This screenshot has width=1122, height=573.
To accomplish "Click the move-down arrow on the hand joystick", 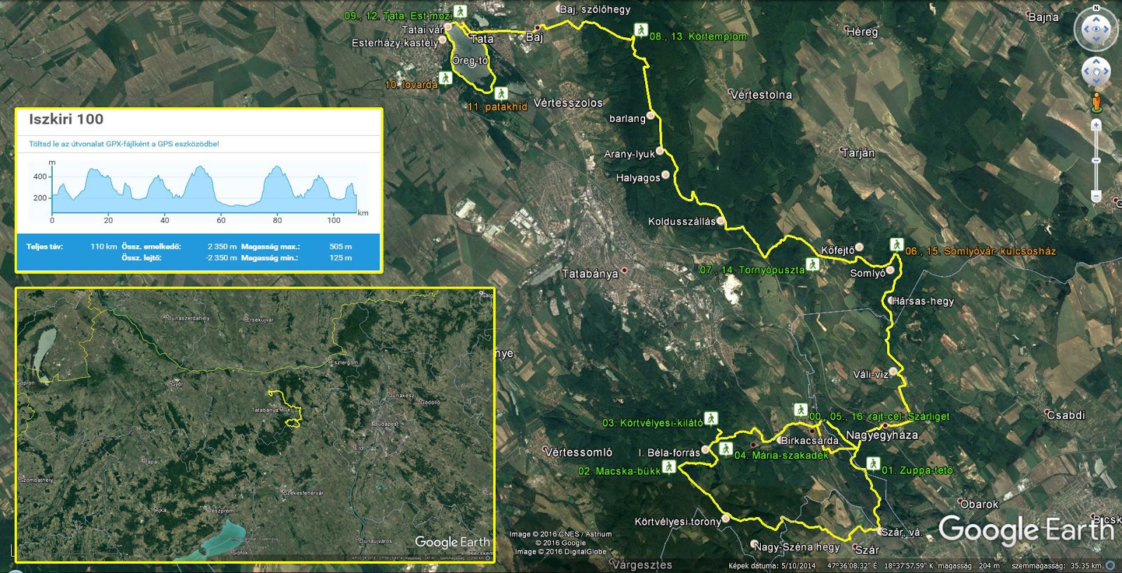I will tap(1096, 81).
